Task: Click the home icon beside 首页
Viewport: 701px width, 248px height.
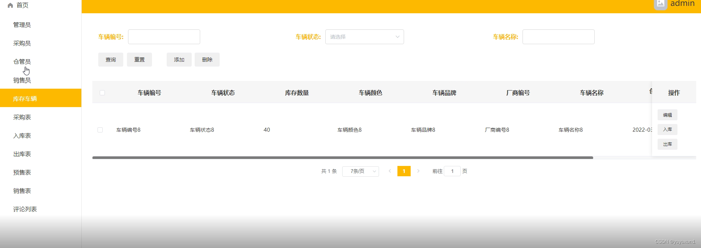Action: 10,5
